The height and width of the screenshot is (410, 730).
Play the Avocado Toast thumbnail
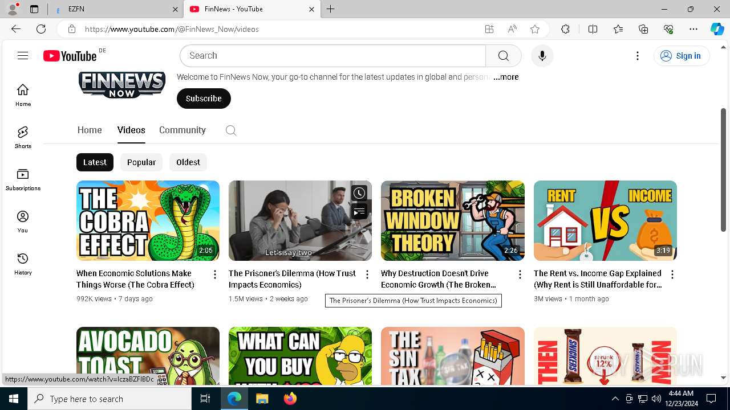[x=148, y=356]
